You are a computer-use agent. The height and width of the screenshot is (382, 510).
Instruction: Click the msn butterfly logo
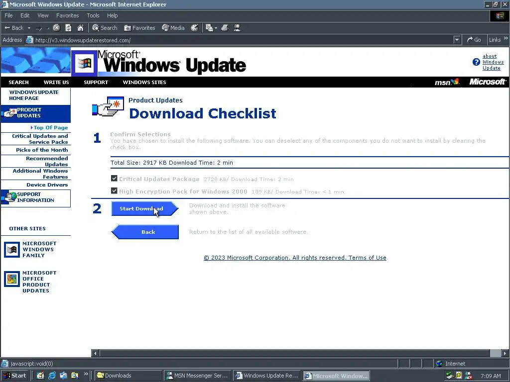click(447, 82)
